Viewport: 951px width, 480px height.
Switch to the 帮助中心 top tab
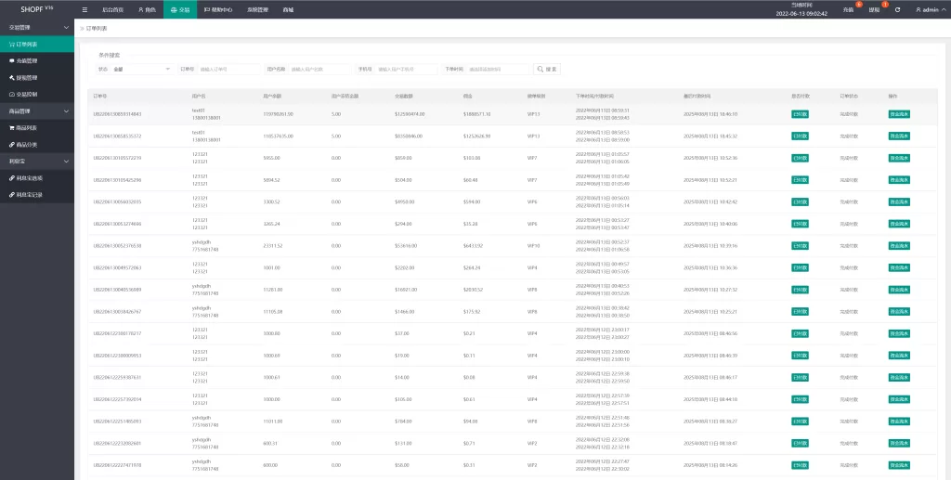(x=217, y=9)
